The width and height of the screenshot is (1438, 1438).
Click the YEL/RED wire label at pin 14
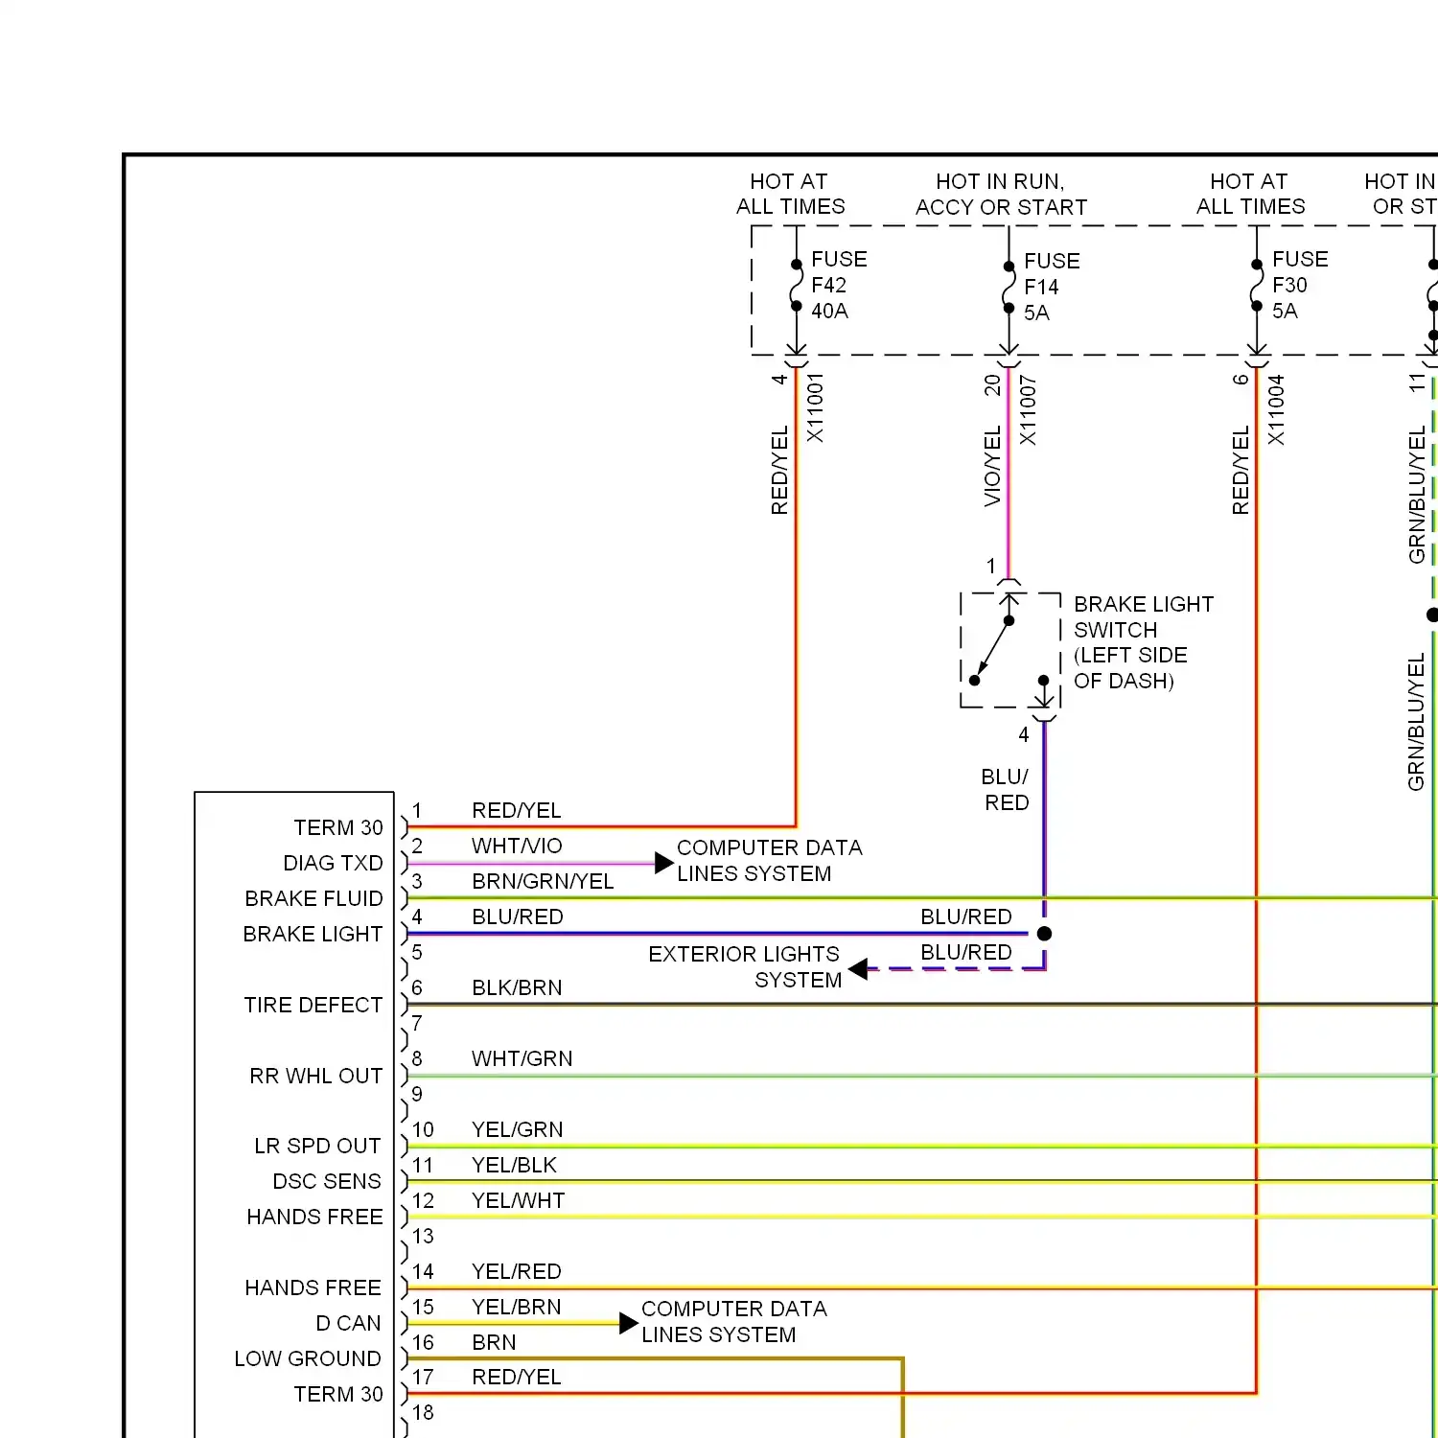[x=516, y=1271]
